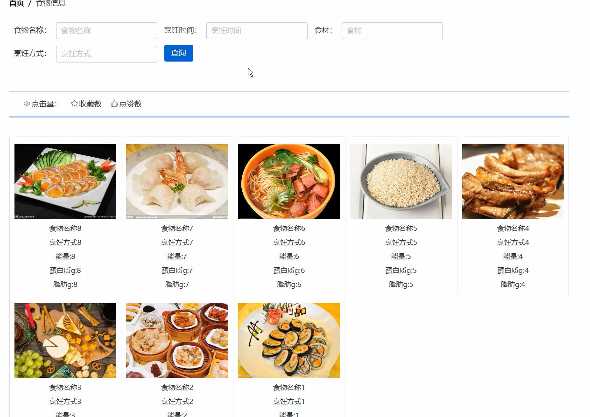Screen dimensions: 590x417
Task: Click the value 蛋白质g:4
Action: point(513,271)
